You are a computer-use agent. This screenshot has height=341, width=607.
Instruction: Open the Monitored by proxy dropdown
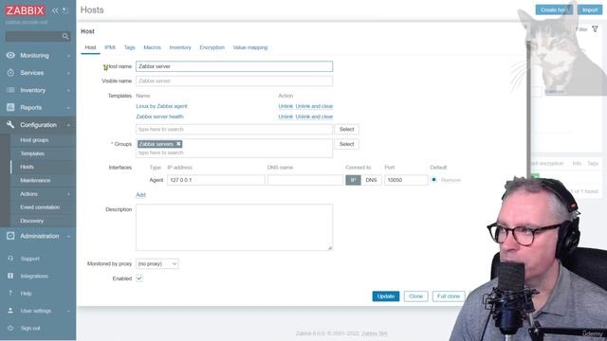(x=157, y=263)
